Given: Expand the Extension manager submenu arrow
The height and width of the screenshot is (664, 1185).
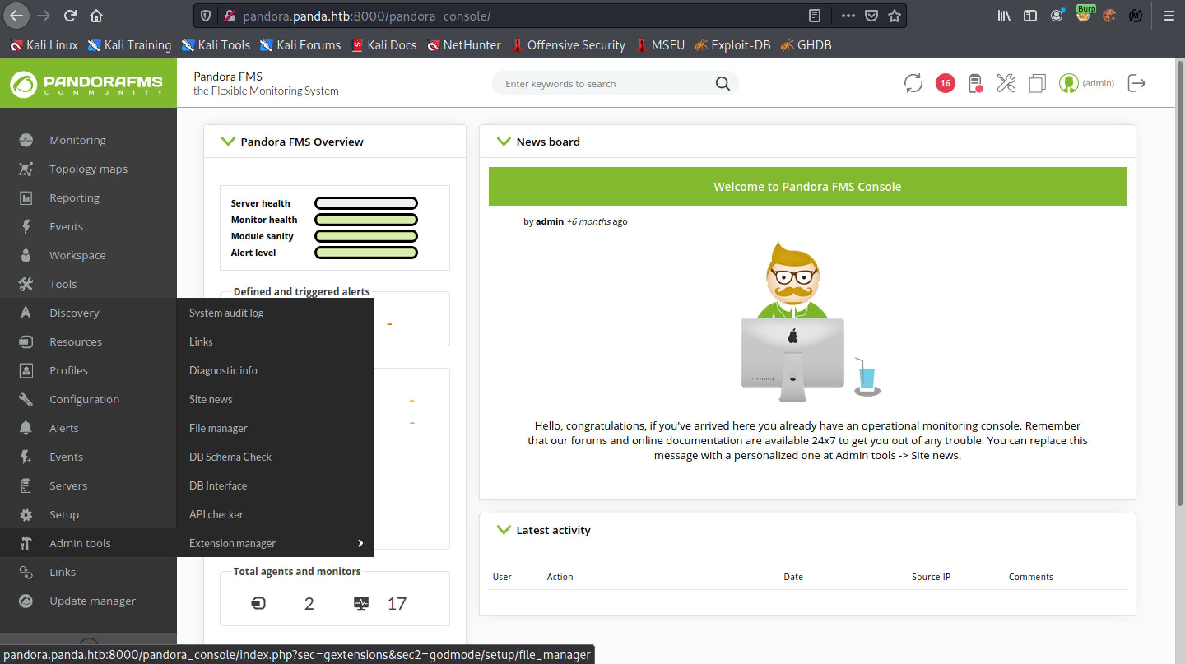Looking at the screenshot, I should [360, 543].
